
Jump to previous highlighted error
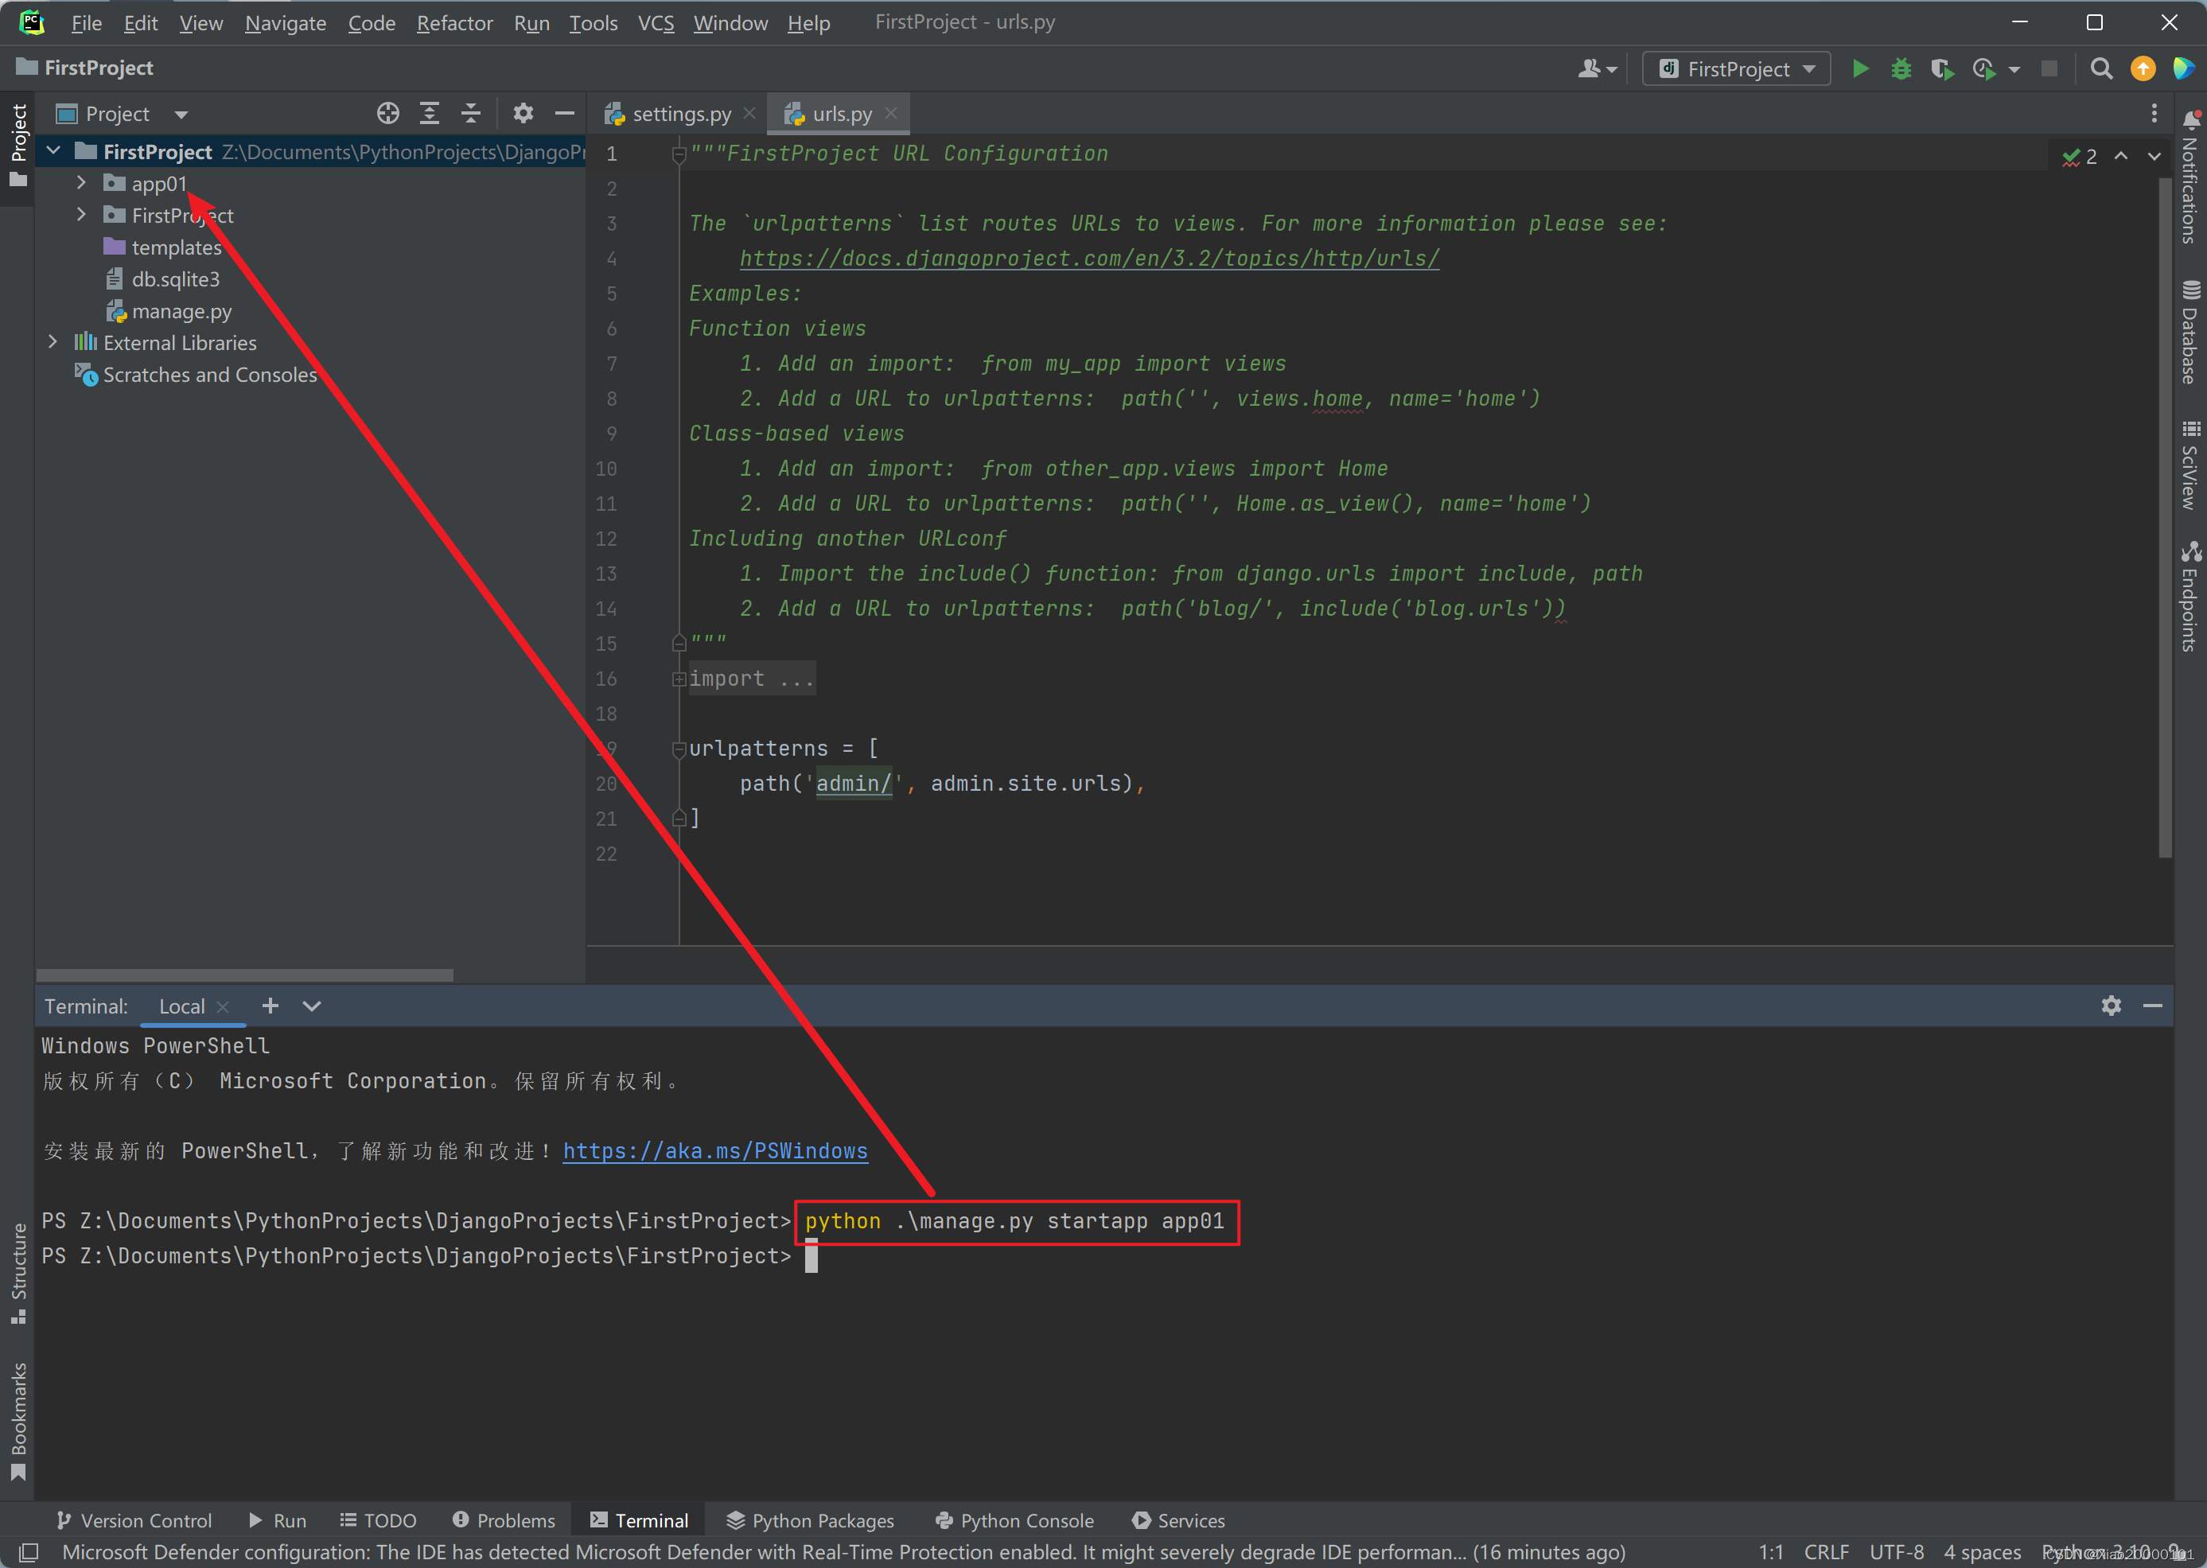pos(2121,155)
